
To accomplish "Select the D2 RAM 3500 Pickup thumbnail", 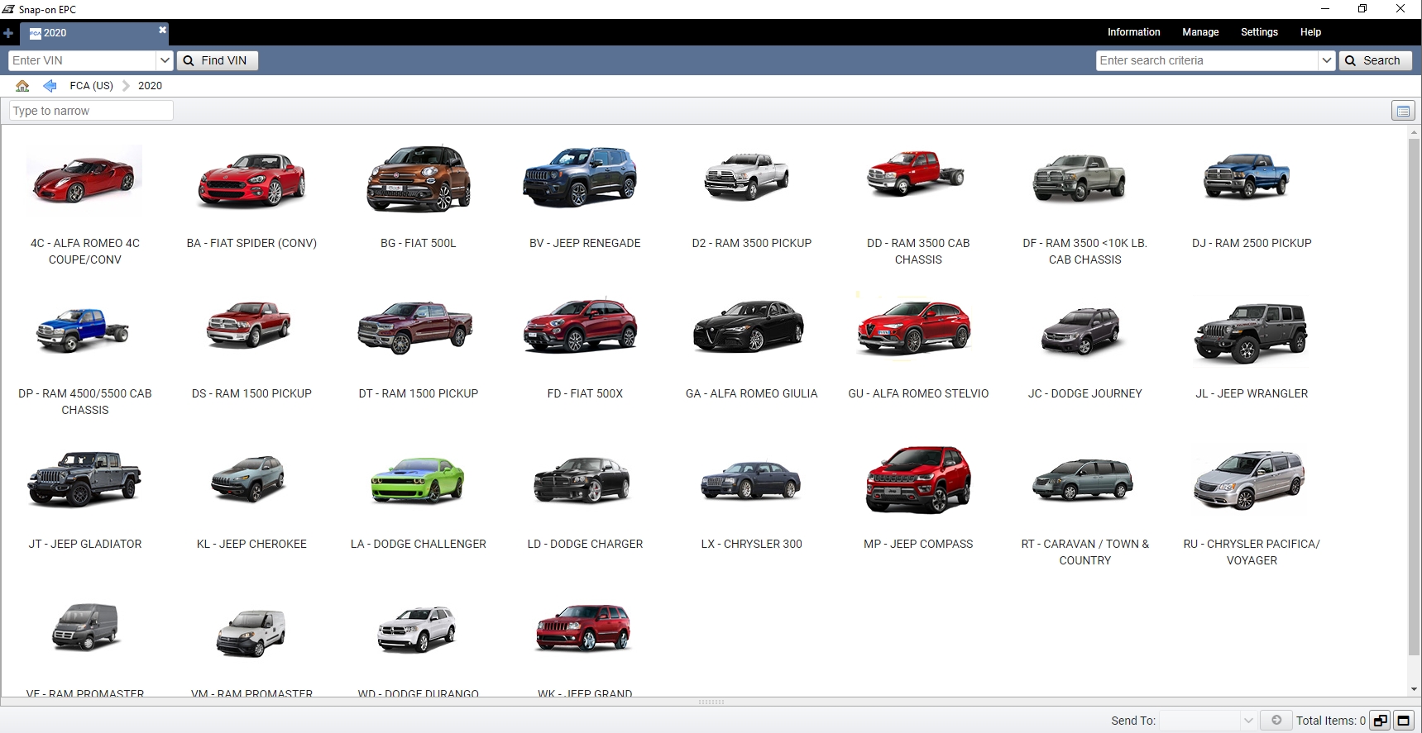I will 747,176.
